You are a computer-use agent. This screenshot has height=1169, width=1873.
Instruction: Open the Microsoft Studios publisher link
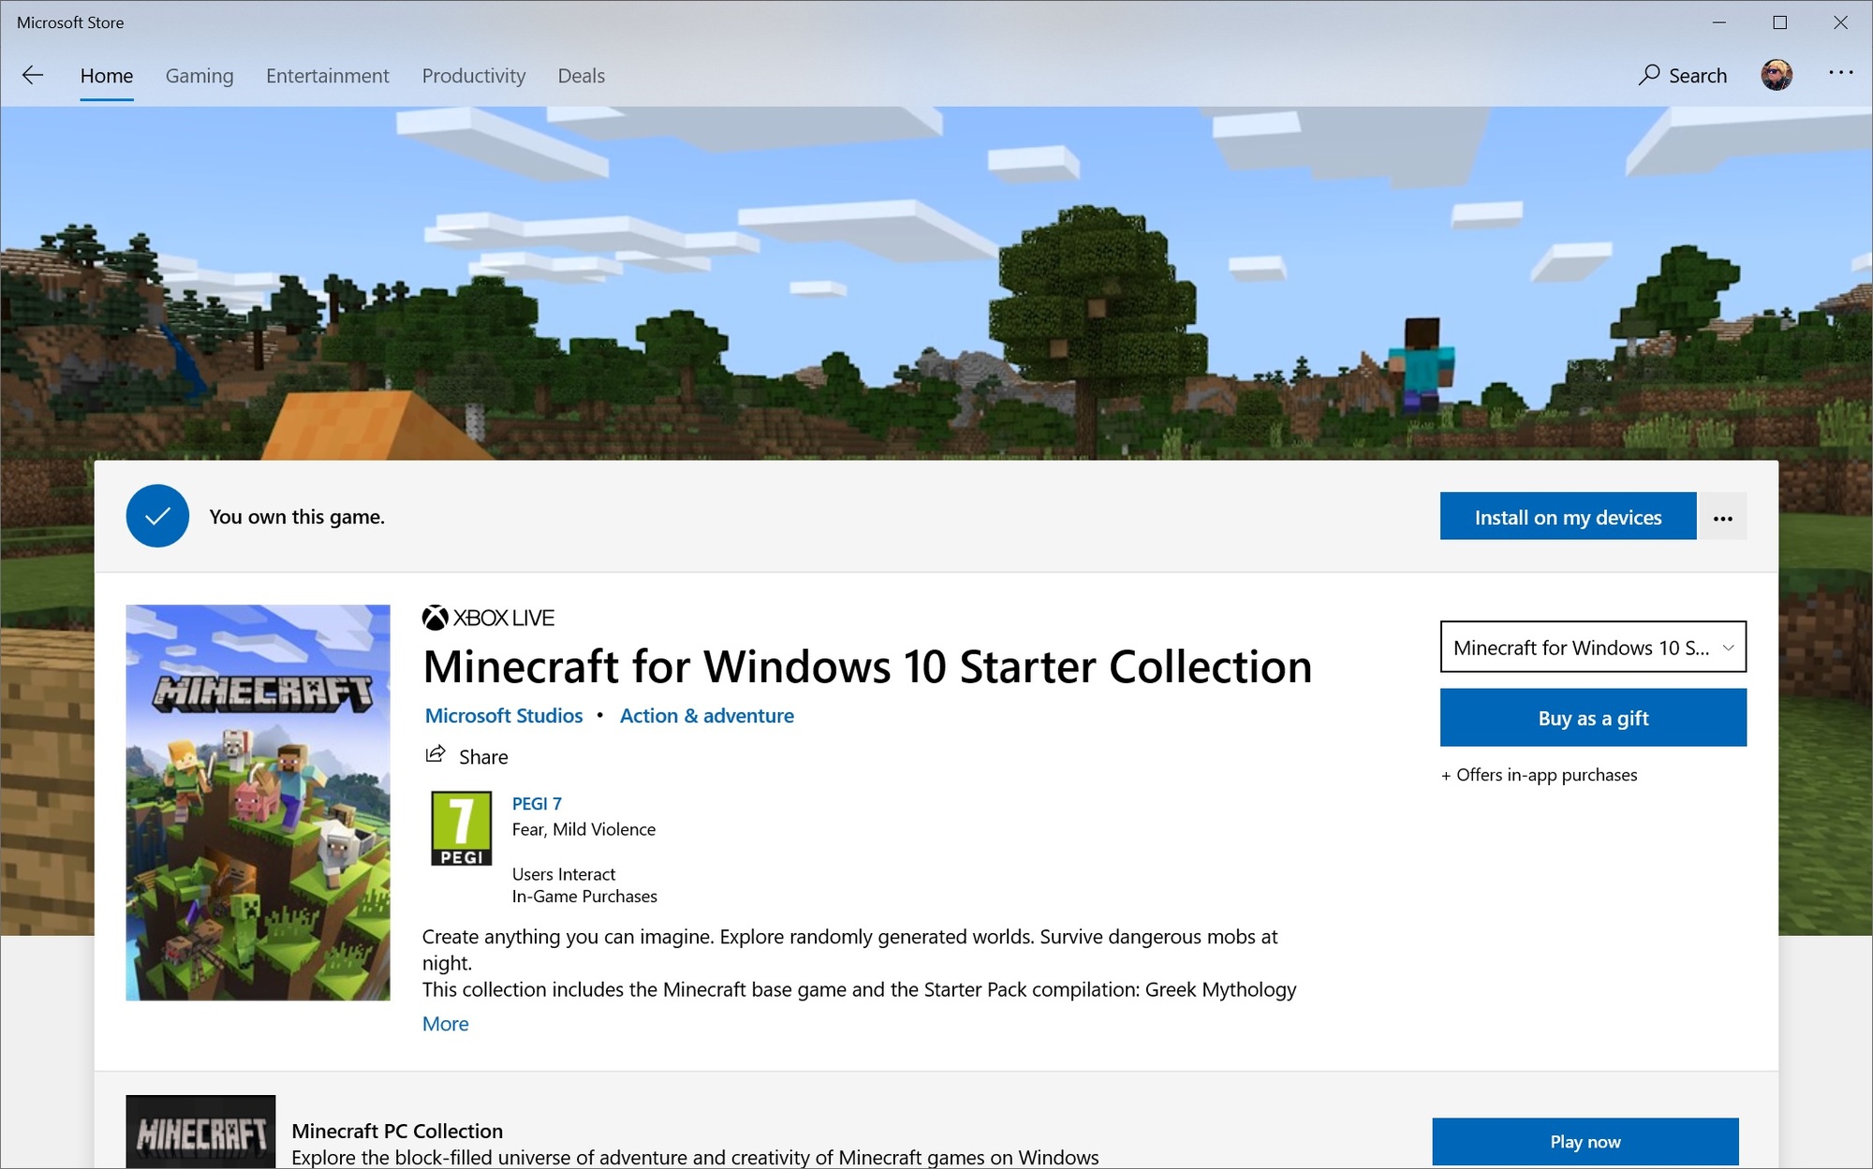[504, 716]
